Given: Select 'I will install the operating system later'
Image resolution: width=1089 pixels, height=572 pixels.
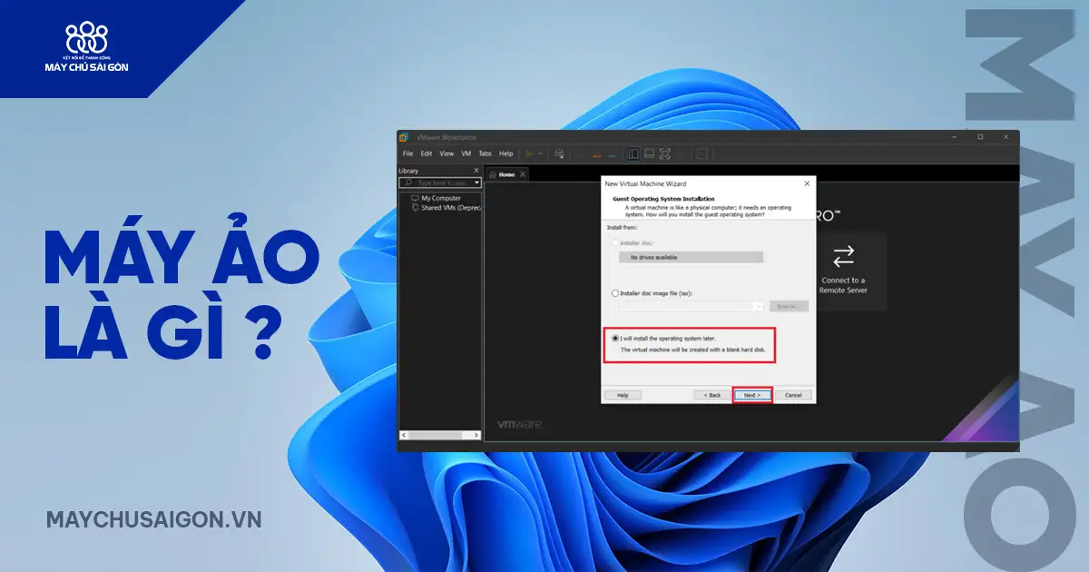Looking at the screenshot, I should tap(616, 339).
